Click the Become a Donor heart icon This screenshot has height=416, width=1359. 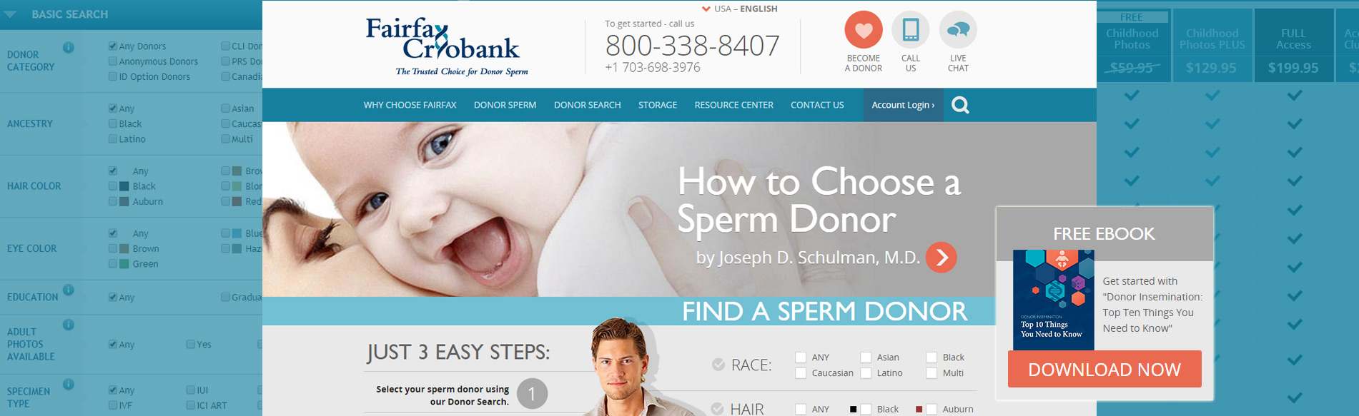[x=864, y=30]
